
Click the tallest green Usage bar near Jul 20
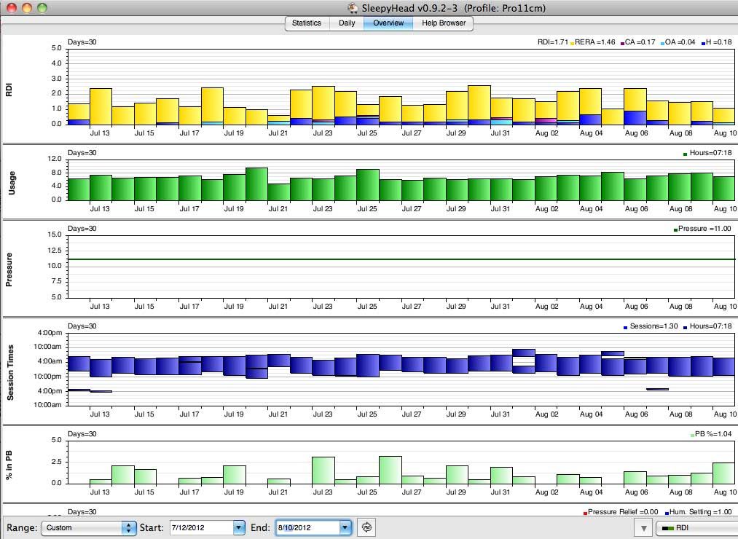[256, 184]
